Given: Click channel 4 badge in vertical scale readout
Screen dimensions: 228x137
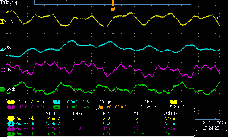Looking at the screenshot, I should 56,107.
